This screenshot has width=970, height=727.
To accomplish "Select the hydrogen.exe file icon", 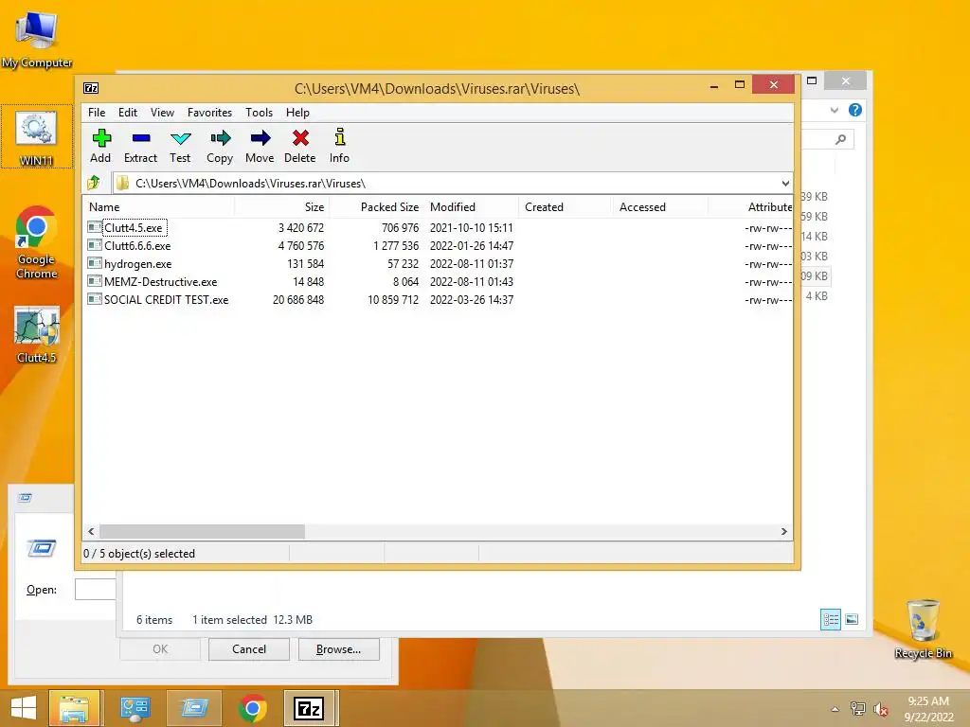I will pyautogui.click(x=95, y=263).
